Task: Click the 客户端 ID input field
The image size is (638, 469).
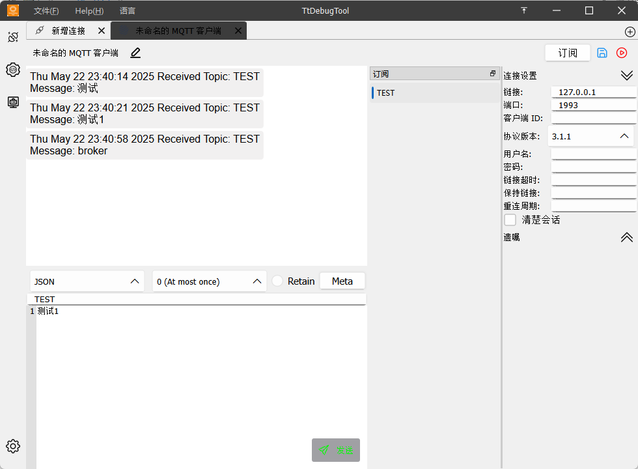Action: point(594,118)
